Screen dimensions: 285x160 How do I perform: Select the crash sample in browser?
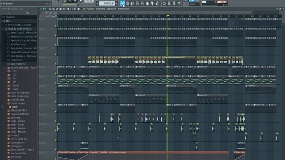click(x=15, y=107)
